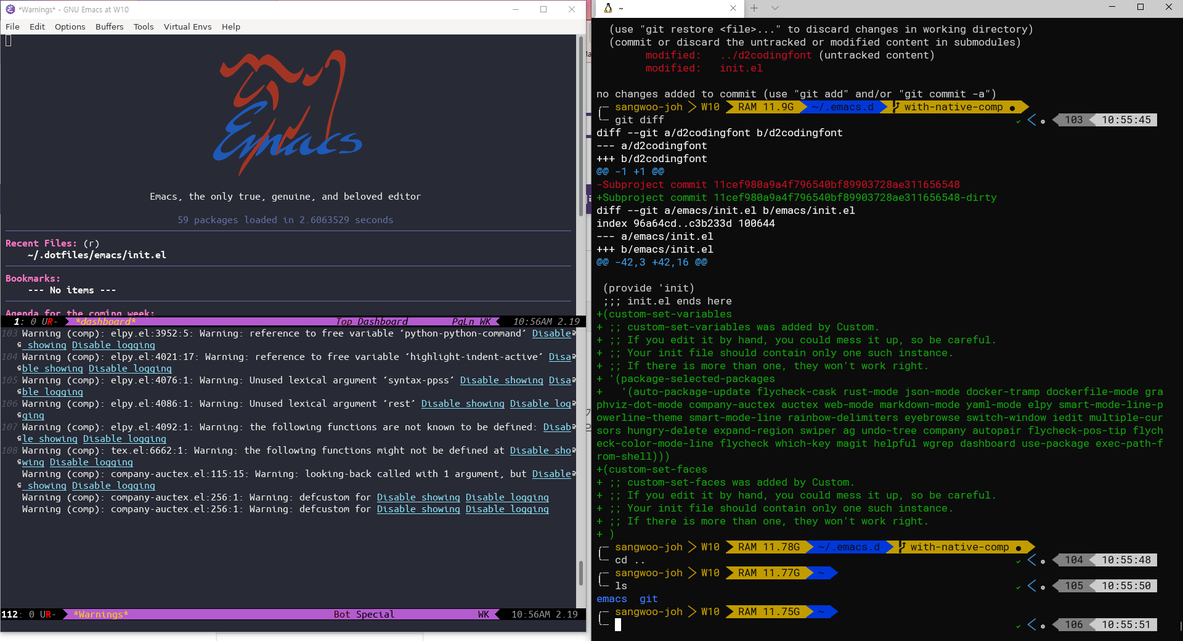Click Disable logging on line 103 warning

pyautogui.click(x=113, y=345)
